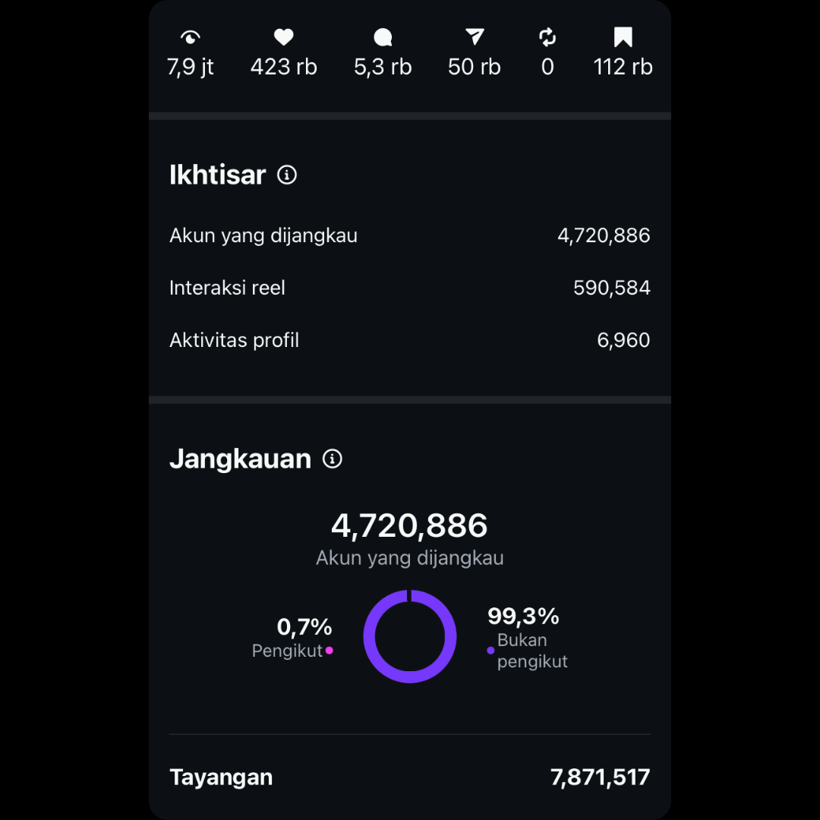Open the Akun yang dijangkau row
The height and width of the screenshot is (820, 820).
[410, 235]
